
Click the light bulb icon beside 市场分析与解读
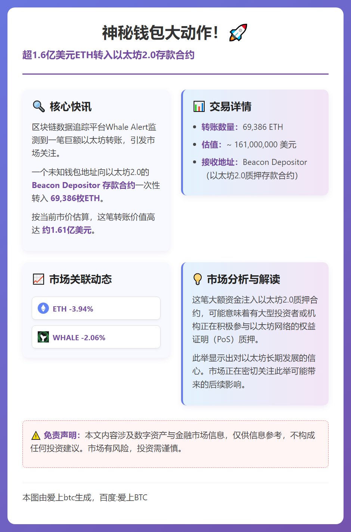coord(198,279)
